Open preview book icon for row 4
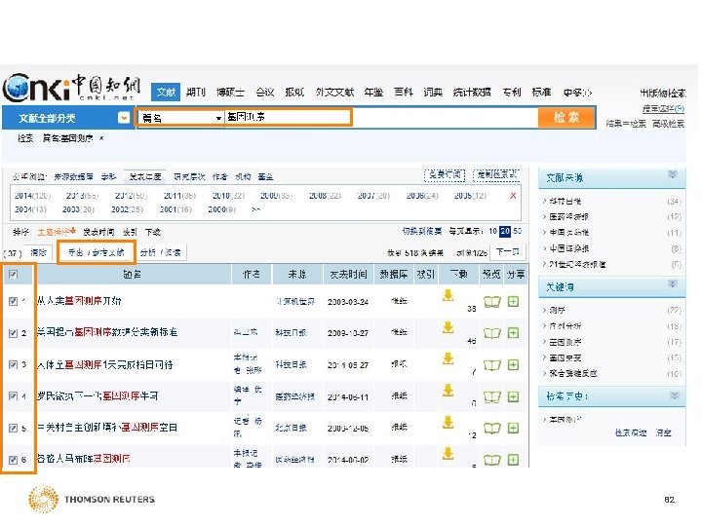Screen dimensions: 702x526 tap(491, 396)
